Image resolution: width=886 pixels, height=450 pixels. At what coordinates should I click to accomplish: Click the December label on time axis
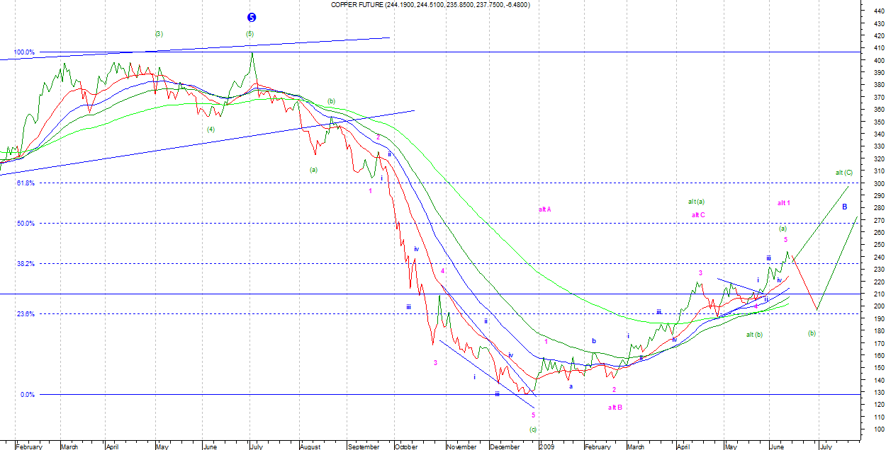(506, 447)
